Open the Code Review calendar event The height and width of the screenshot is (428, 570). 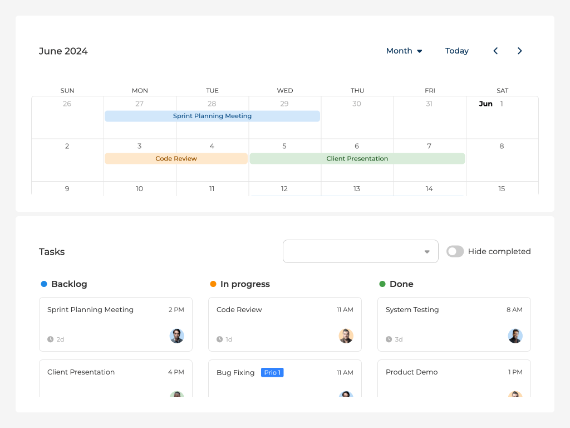point(176,159)
